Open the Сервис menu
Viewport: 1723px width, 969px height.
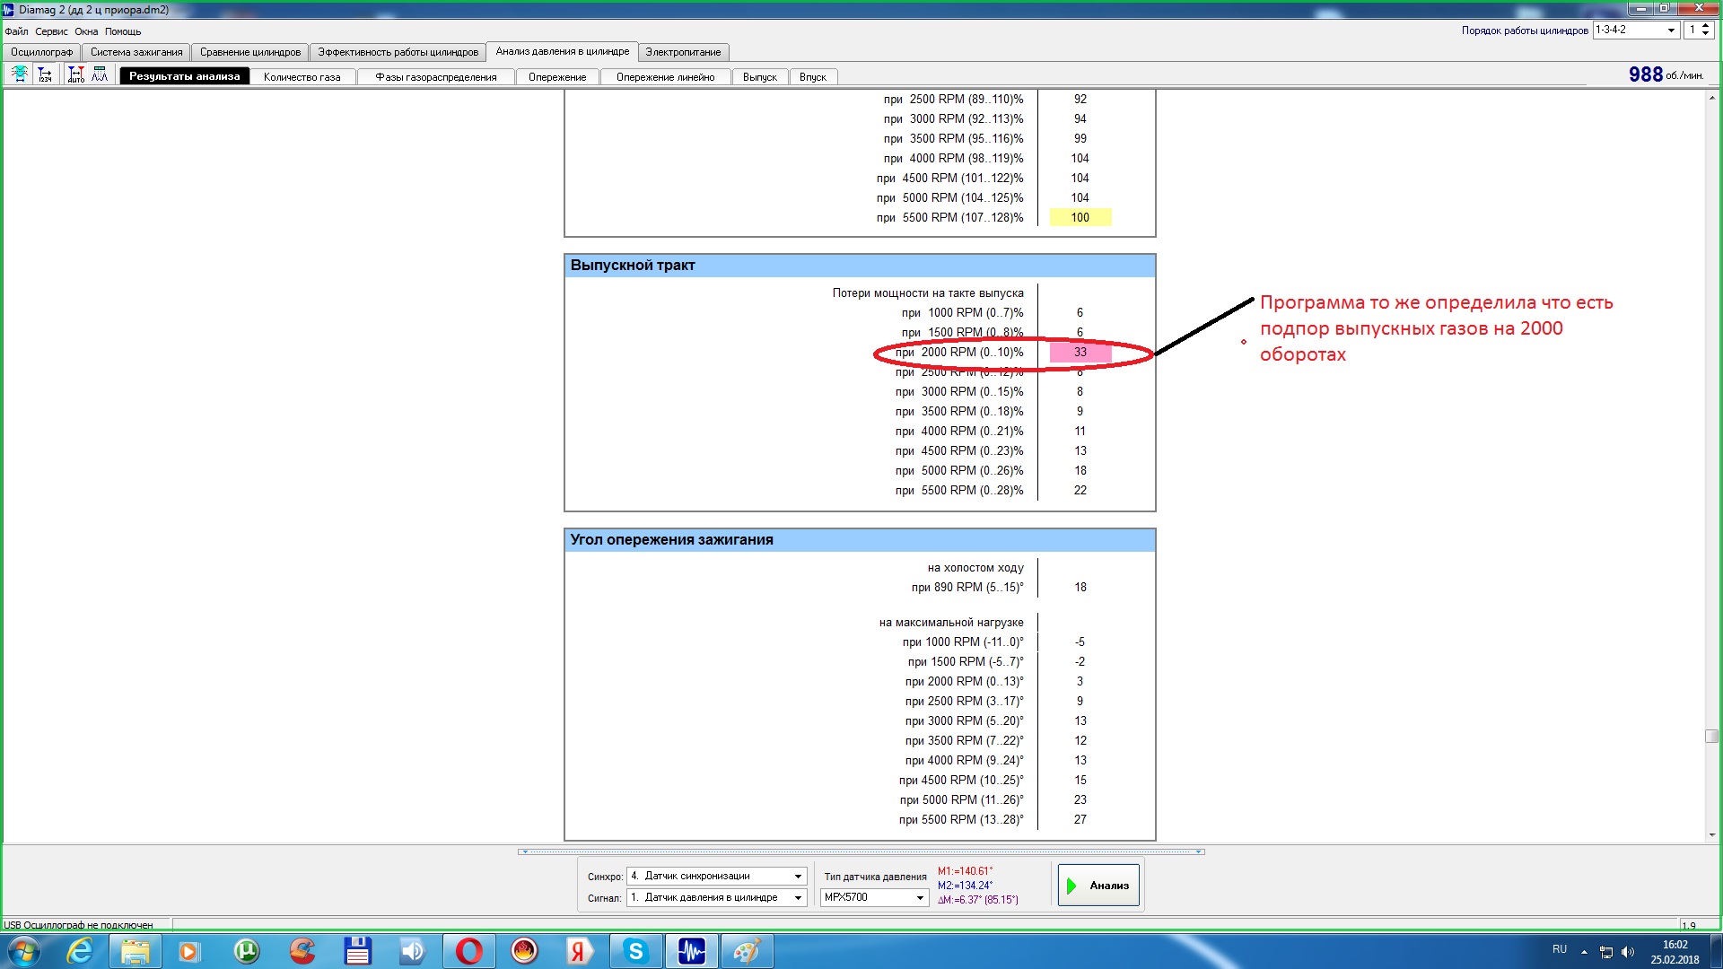51,31
